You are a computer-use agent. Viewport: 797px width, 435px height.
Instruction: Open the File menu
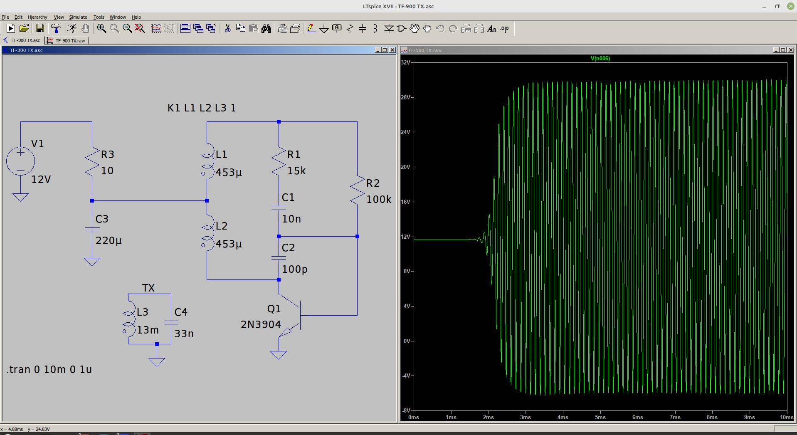5,17
